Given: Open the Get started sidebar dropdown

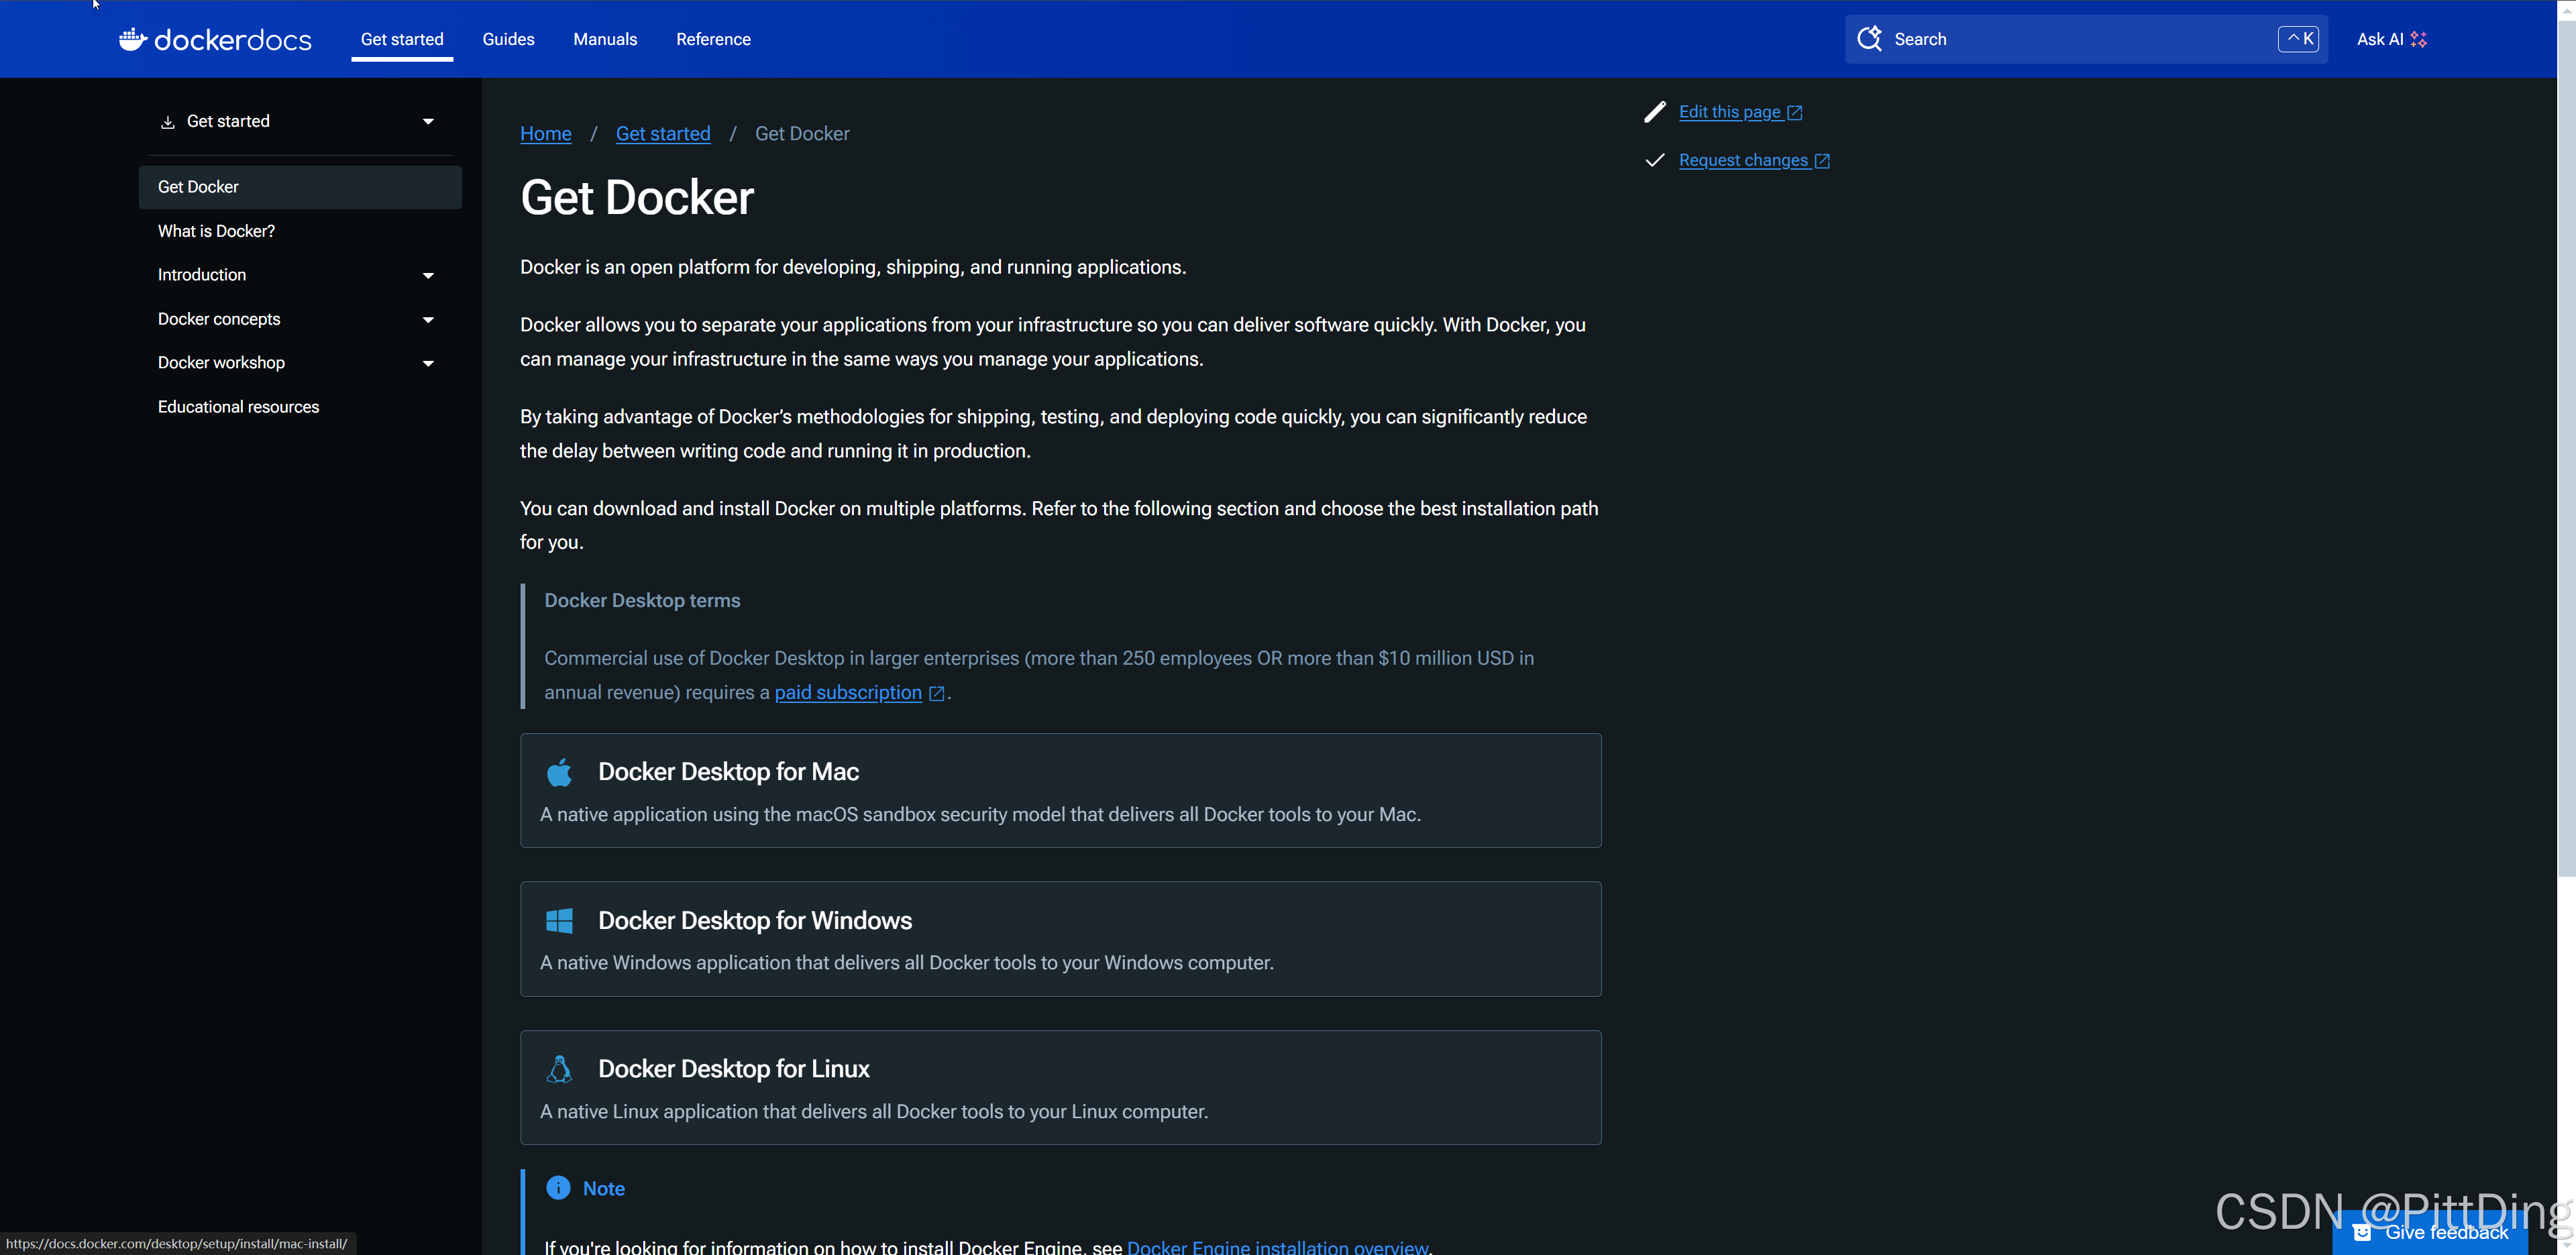Looking at the screenshot, I should (x=428, y=121).
